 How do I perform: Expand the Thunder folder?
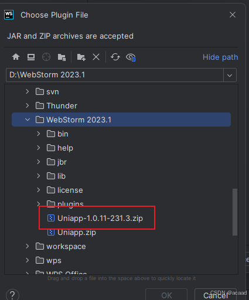(28, 105)
